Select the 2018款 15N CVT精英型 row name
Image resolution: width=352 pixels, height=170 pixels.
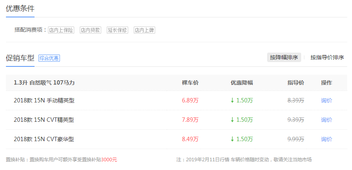coord(44,120)
